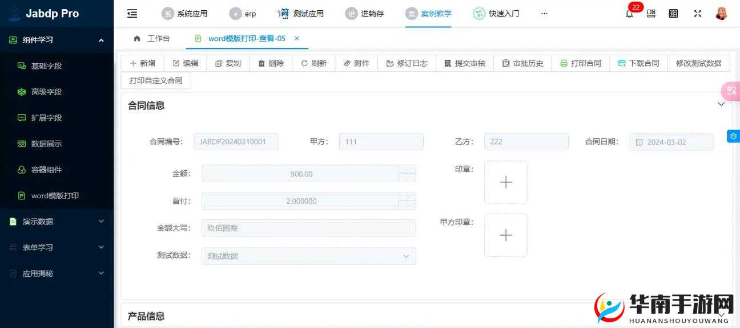Open the floating settings gear on right edge

pyautogui.click(x=734, y=136)
